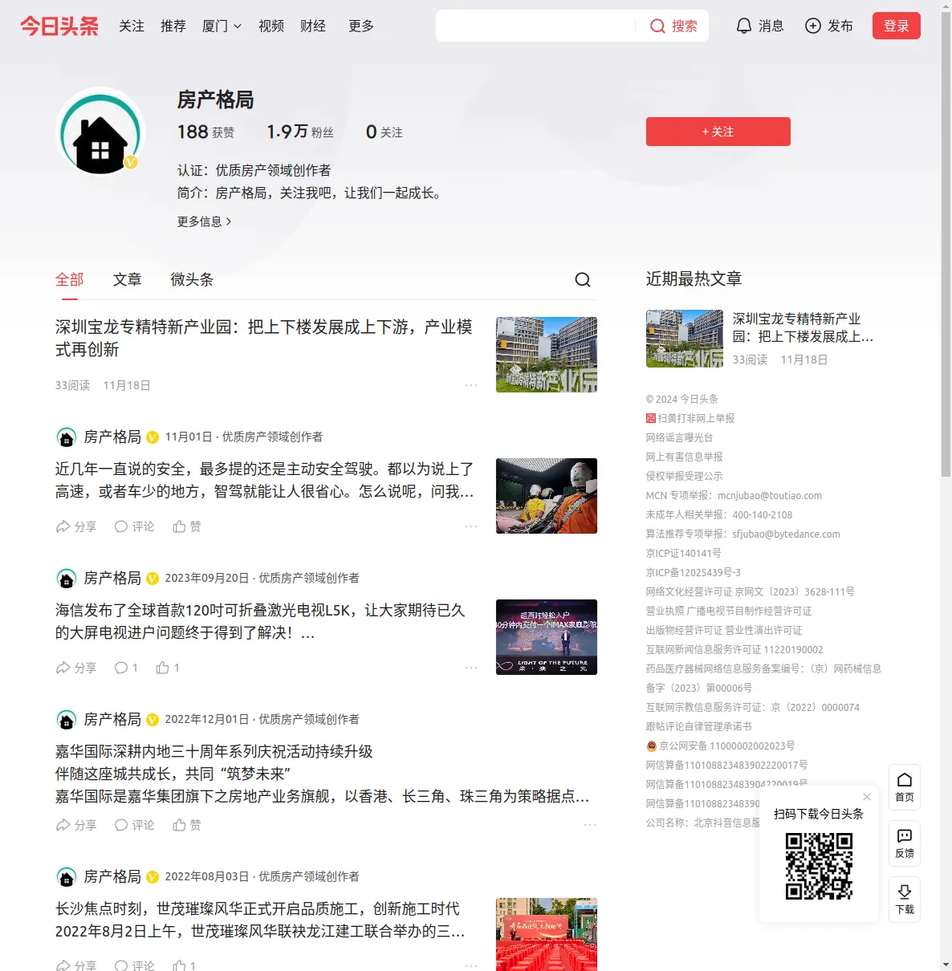Open 消息 notifications bell

759,26
